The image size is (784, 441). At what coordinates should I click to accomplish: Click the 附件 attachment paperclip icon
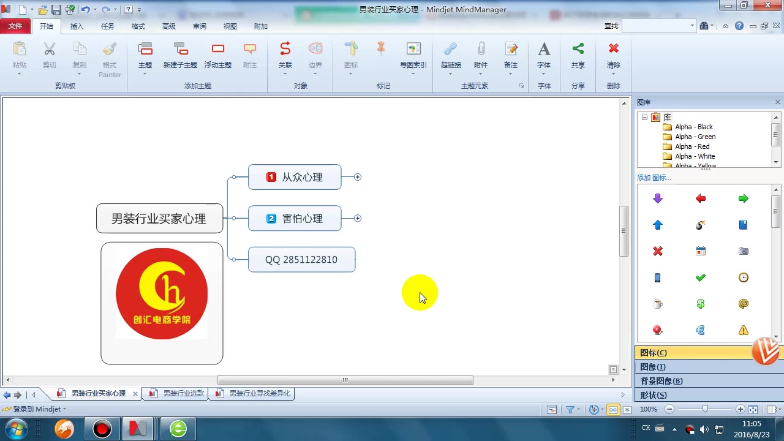point(481,49)
